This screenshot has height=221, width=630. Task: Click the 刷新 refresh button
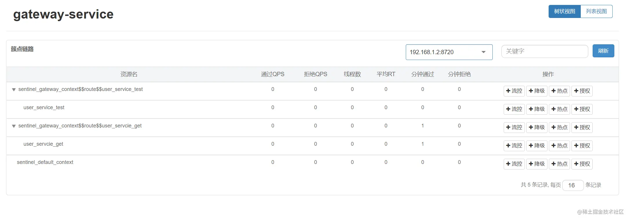click(603, 51)
